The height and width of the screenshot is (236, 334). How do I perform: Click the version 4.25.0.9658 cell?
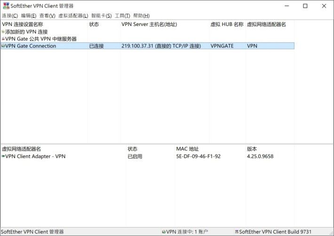pos(260,156)
